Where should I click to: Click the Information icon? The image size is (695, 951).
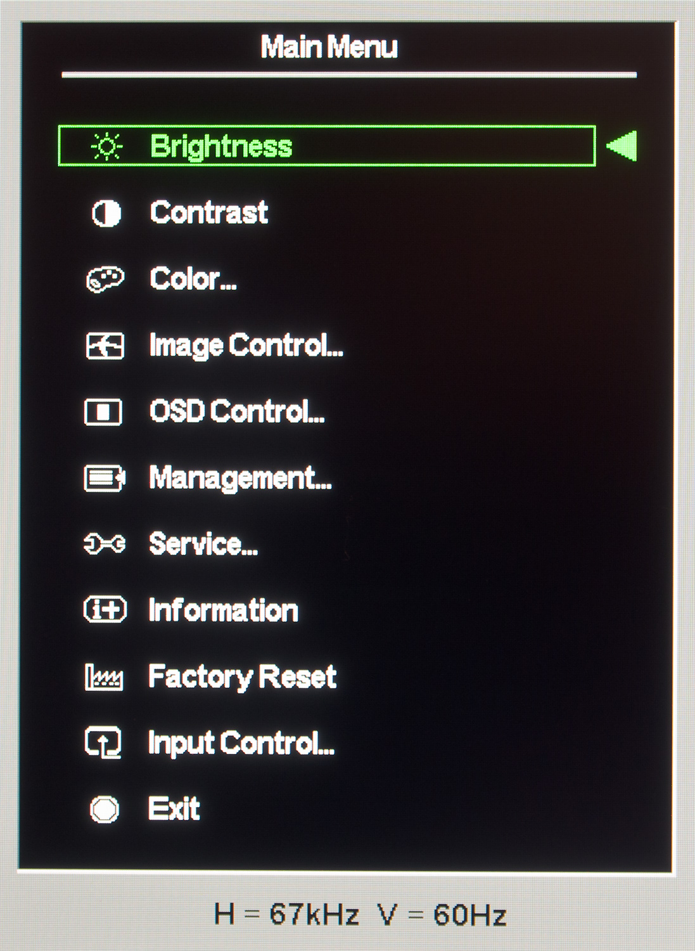(105, 610)
